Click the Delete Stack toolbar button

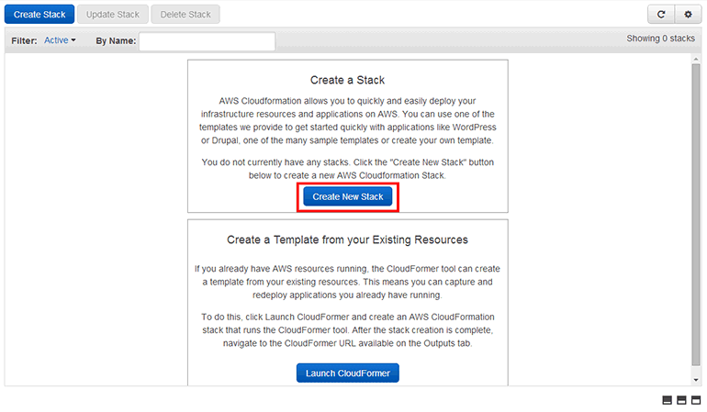pos(185,15)
